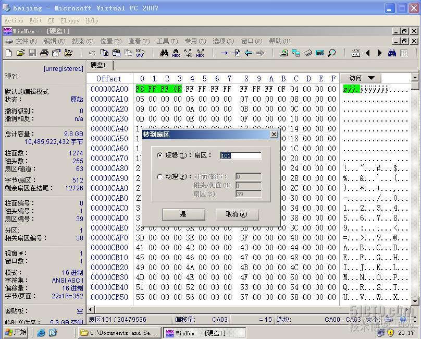Click the Print toolbar icon

click(44, 53)
